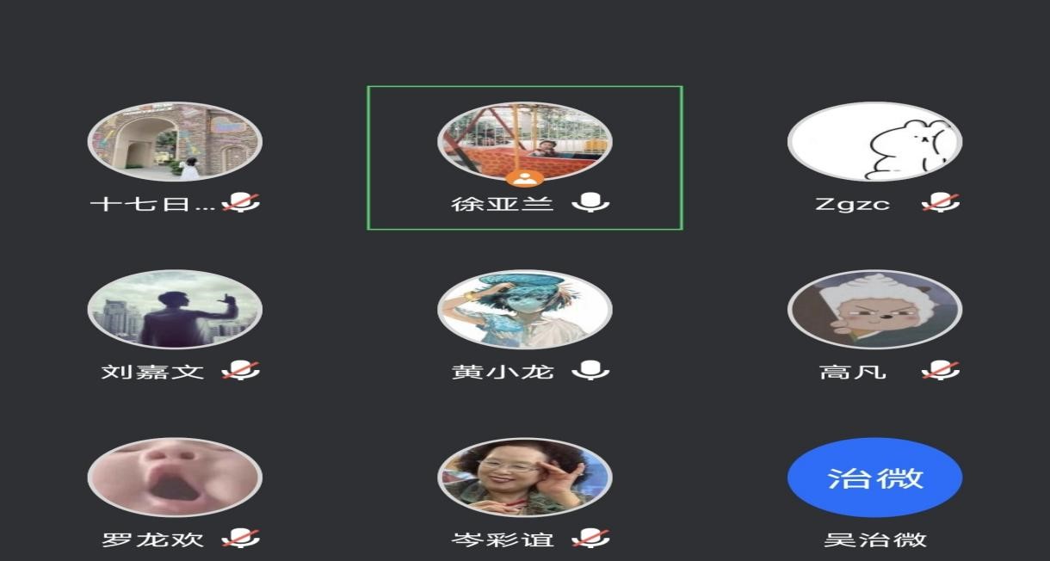Open 罗龙欢's baby face avatar
The height and width of the screenshot is (561, 1050).
(x=175, y=478)
